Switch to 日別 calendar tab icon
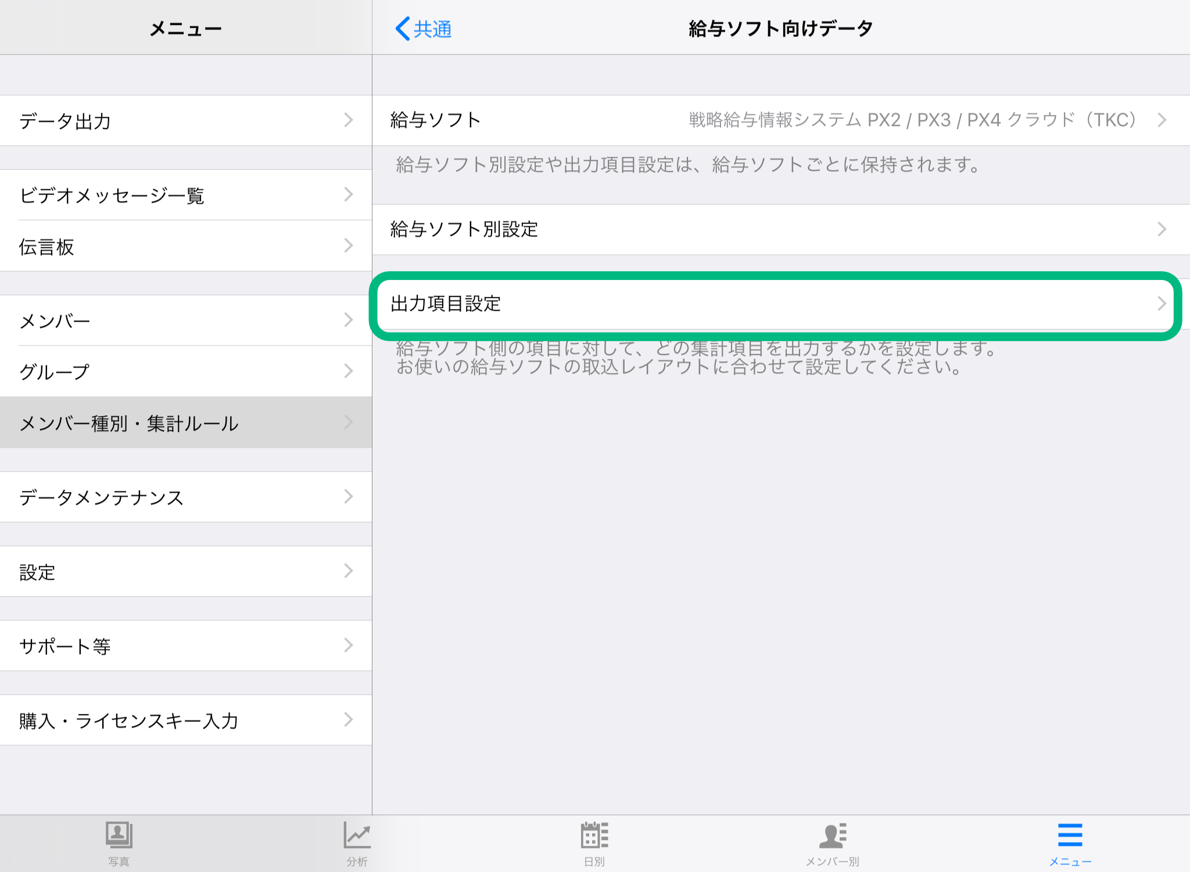The width and height of the screenshot is (1190, 872). tap(594, 836)
